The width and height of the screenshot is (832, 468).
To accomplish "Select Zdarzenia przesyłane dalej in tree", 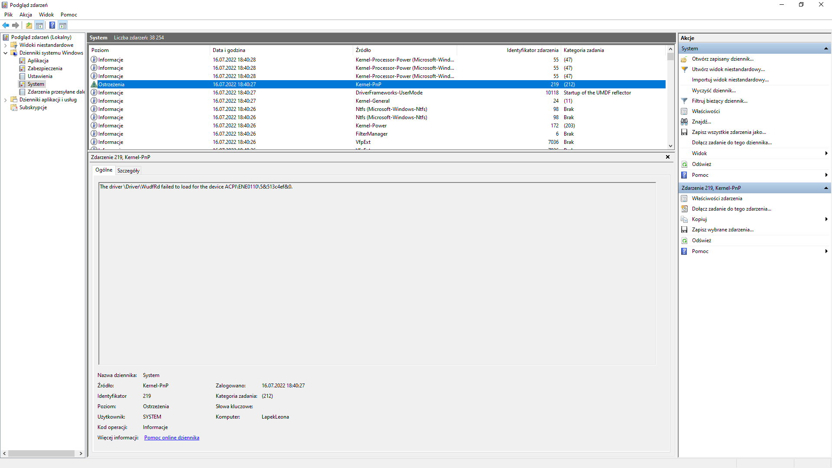I will point(56,92).
